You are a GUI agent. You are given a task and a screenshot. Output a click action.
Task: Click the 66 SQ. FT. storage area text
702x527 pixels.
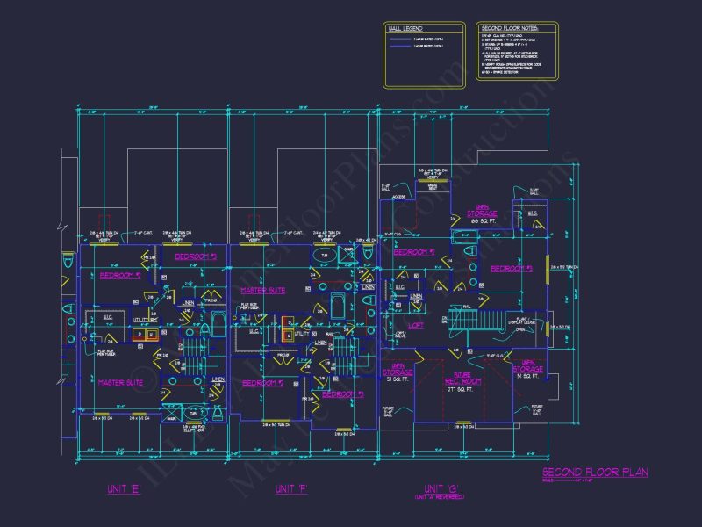[x=484, y=221]
